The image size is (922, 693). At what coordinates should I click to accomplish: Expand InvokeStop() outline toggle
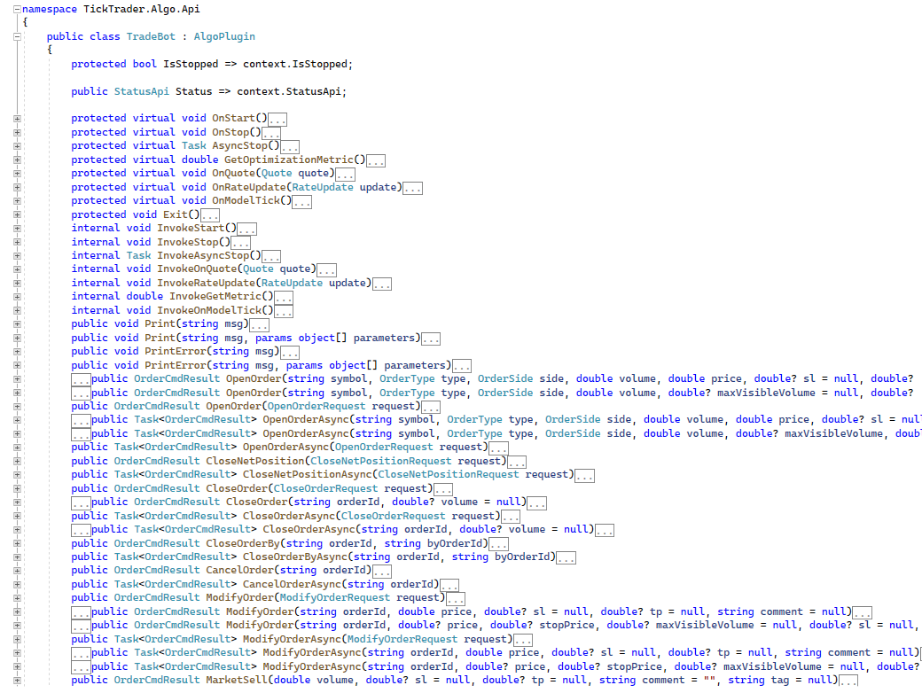tap(17, 242)
